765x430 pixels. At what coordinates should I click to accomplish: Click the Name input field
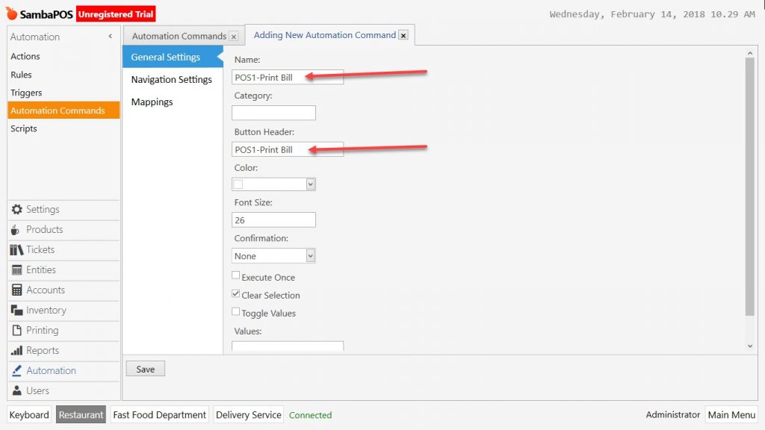point(288,77)
